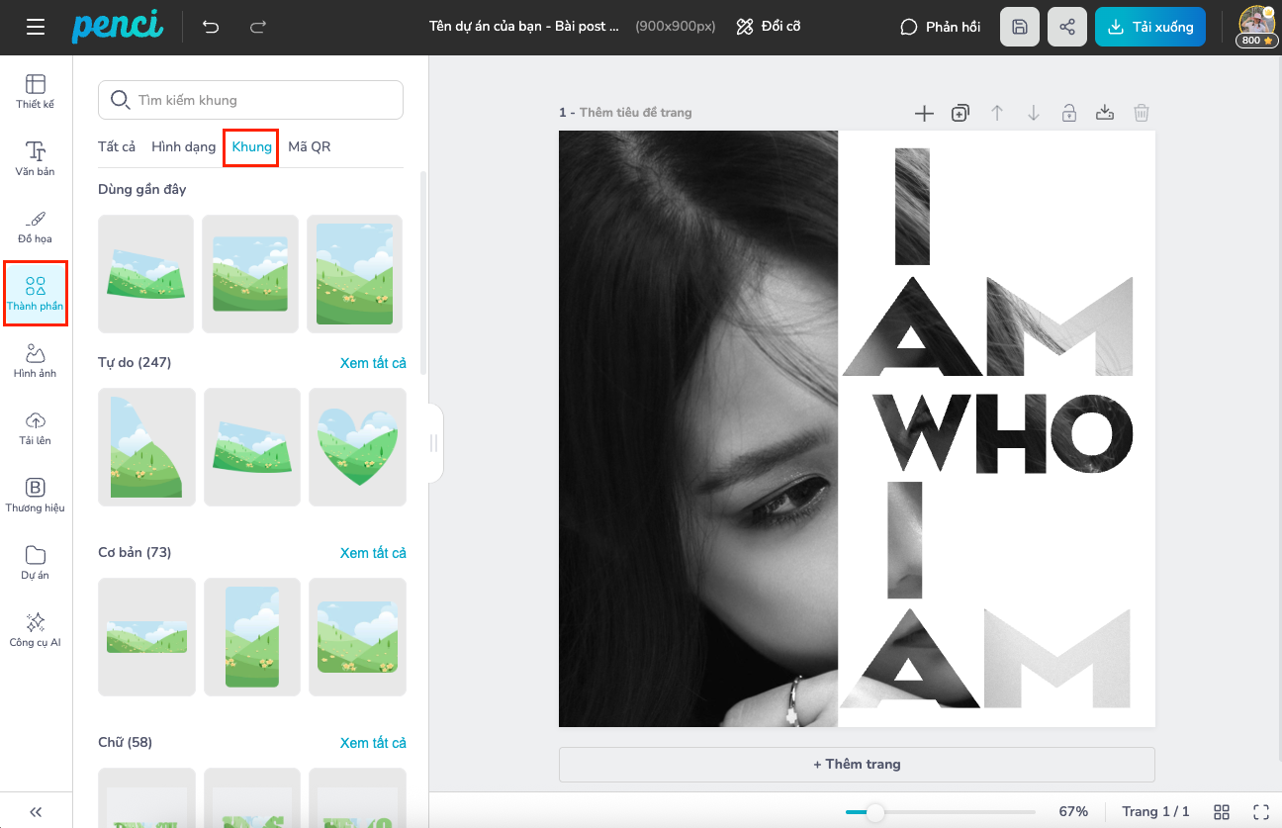This screenshot has width=1282, height=828.
Task: Click the zoom level slider handle
Action: tap(875, 812)
